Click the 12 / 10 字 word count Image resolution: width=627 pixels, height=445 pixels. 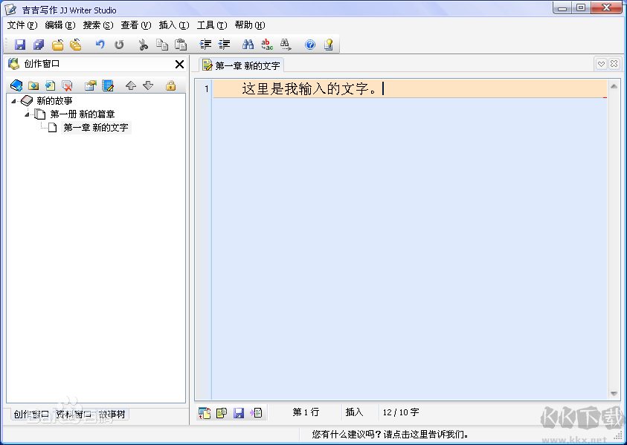pos(401,412)
